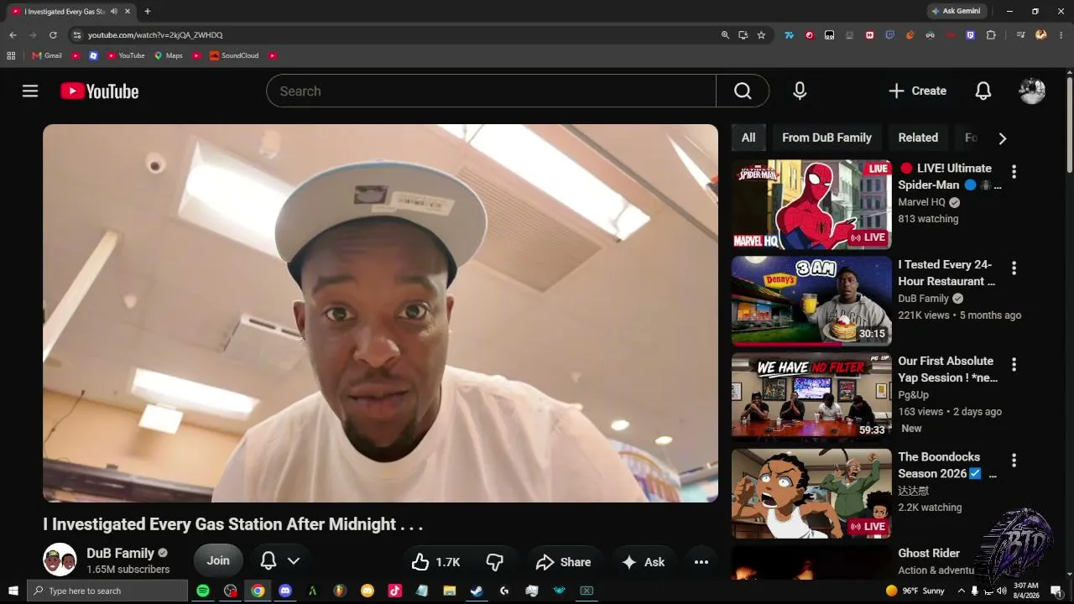This screenshot has width=1074, height=604.
Task: Open Discord from the taskbar
Action: (x=284, y=591)
